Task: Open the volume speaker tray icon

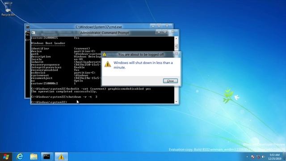Action: [x=263, y=157]
